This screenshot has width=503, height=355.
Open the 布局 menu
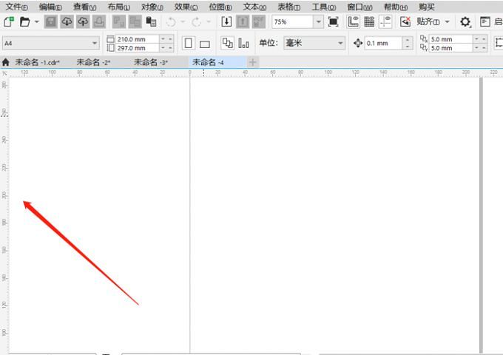pos(118,7)
